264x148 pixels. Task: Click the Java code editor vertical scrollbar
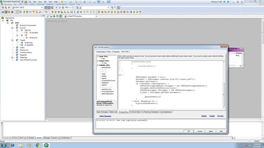click(x=224, y=85)
